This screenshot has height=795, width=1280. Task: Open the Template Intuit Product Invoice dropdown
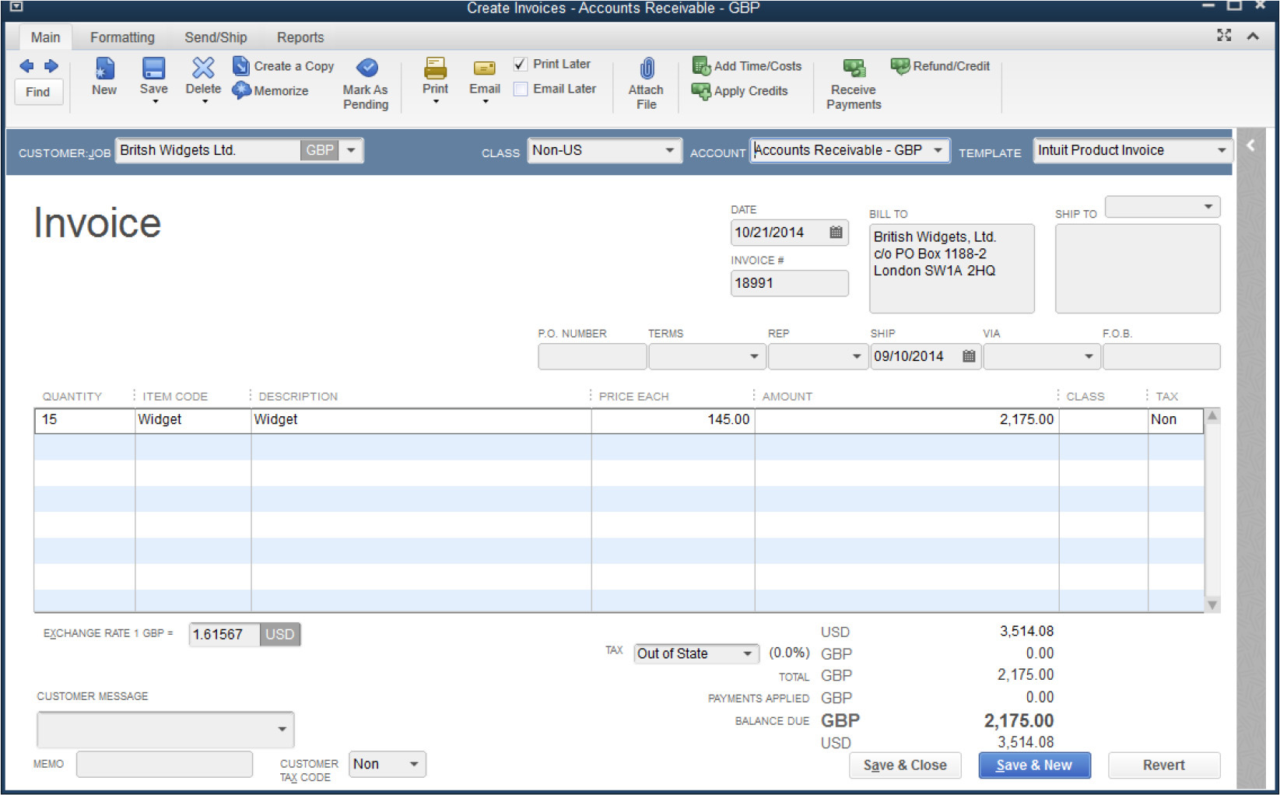[x=1222, y=150]
